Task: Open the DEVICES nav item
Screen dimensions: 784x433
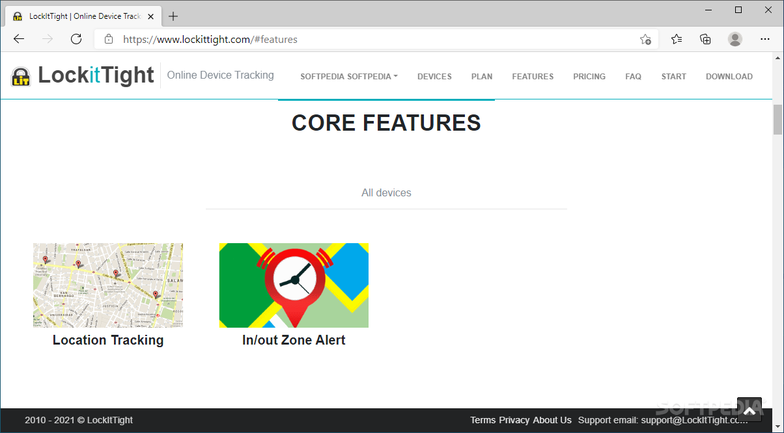Action: [x=434, y=77]
